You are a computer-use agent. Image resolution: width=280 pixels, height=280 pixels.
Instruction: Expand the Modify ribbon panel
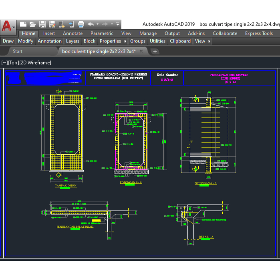(x=26, y=41)
